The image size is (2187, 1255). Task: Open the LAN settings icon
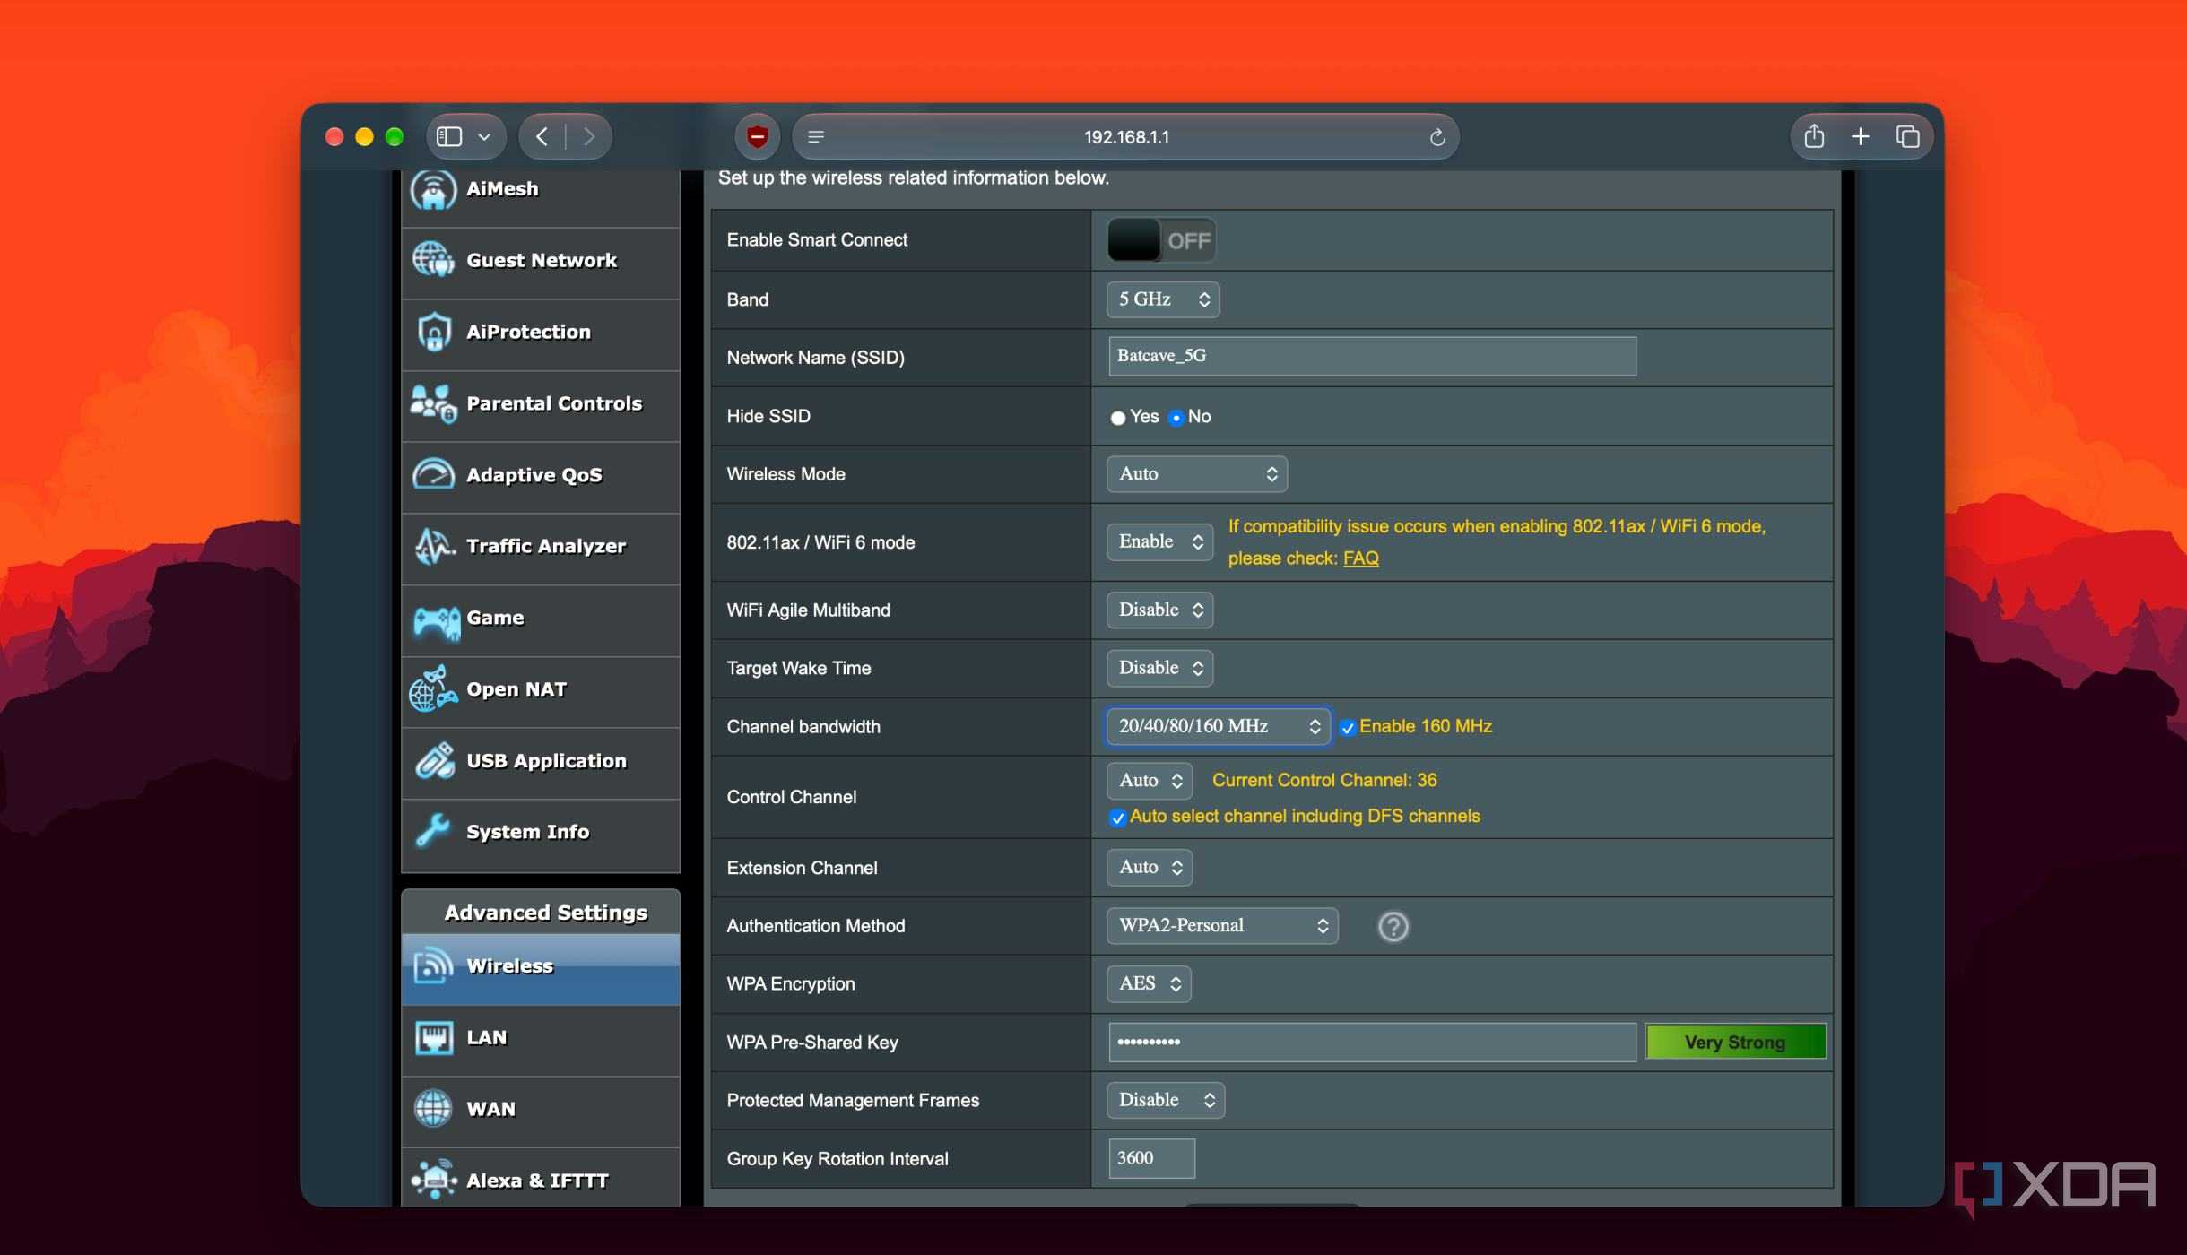point(434,1038)
